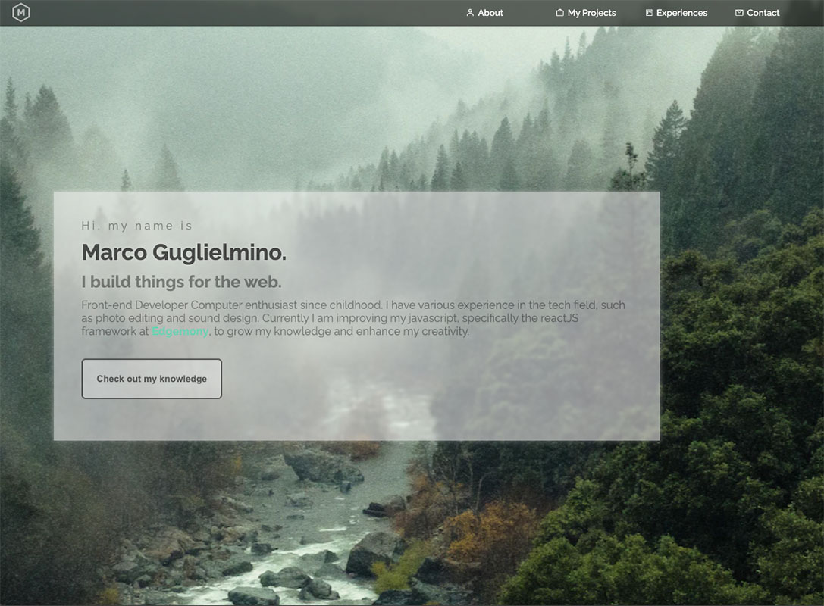Open the About section label
This screenshot has height=606, width=824.
490,13
